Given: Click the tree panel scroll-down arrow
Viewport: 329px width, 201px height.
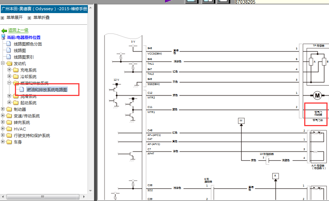Looking at the screenshot, I should point(90,191).
